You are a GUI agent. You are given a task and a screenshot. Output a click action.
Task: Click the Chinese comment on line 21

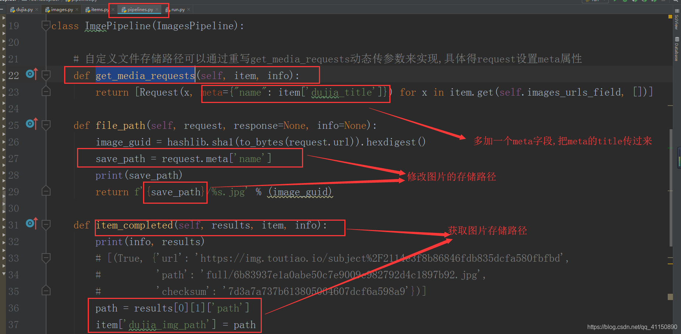(327, 59)
